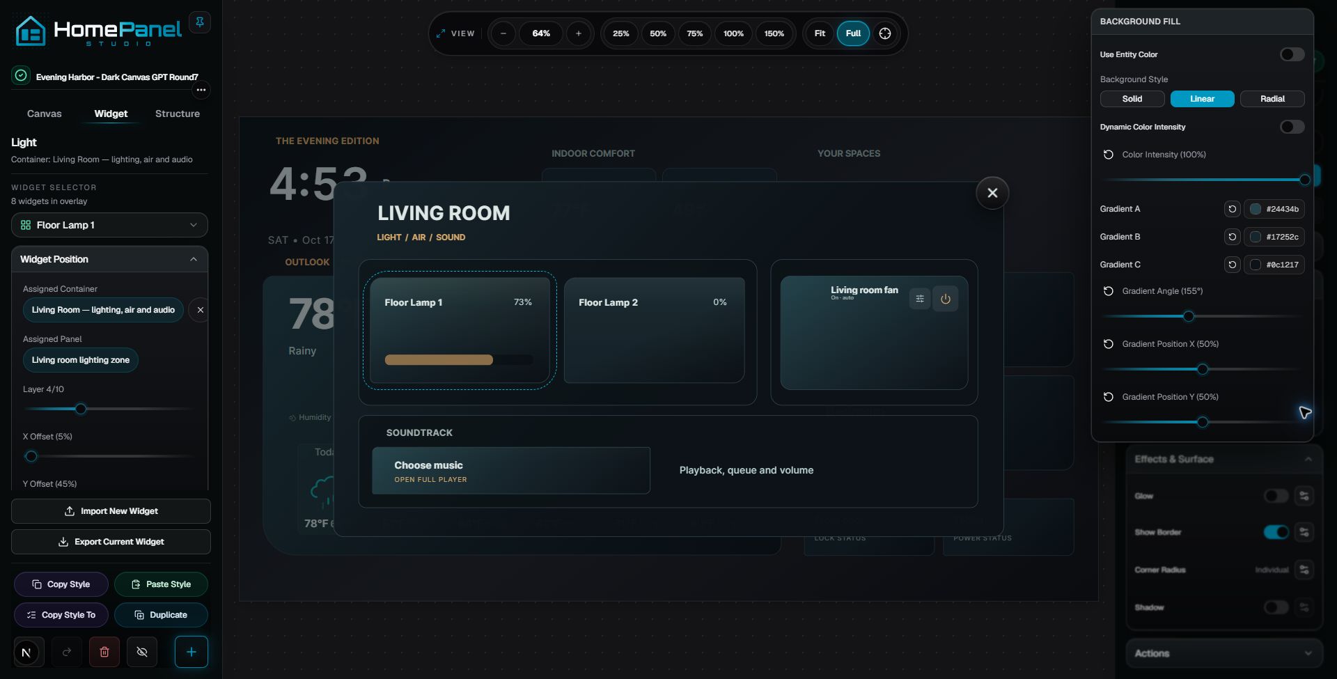Open Living room fan settings sliders icon
1337x679 pixels.
(920, 299)
